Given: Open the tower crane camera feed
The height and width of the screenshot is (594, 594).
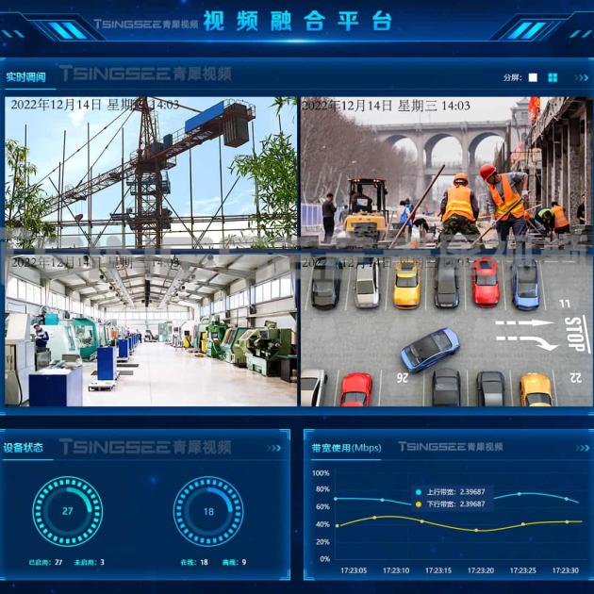Looking at the screenshot, I should (151, 173).
